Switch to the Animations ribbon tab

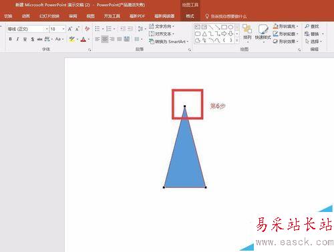[x=26, y=16]
